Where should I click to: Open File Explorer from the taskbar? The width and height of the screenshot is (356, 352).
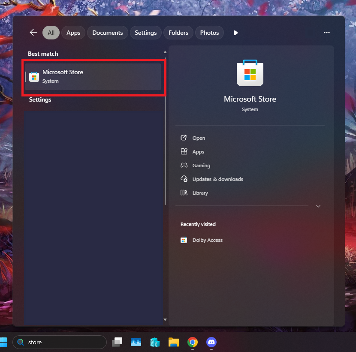pyautogui.click(x=174, y=342)
